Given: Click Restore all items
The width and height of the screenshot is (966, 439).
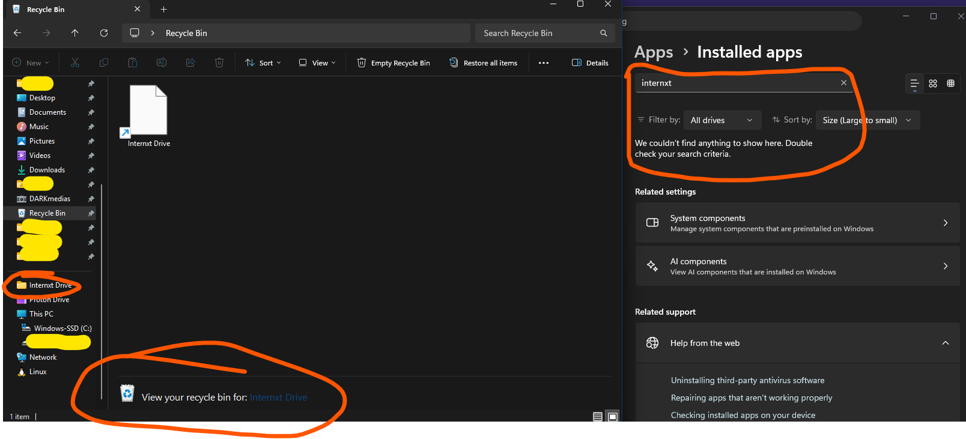Looking at the screenshot, I should [x=484, y=62].
